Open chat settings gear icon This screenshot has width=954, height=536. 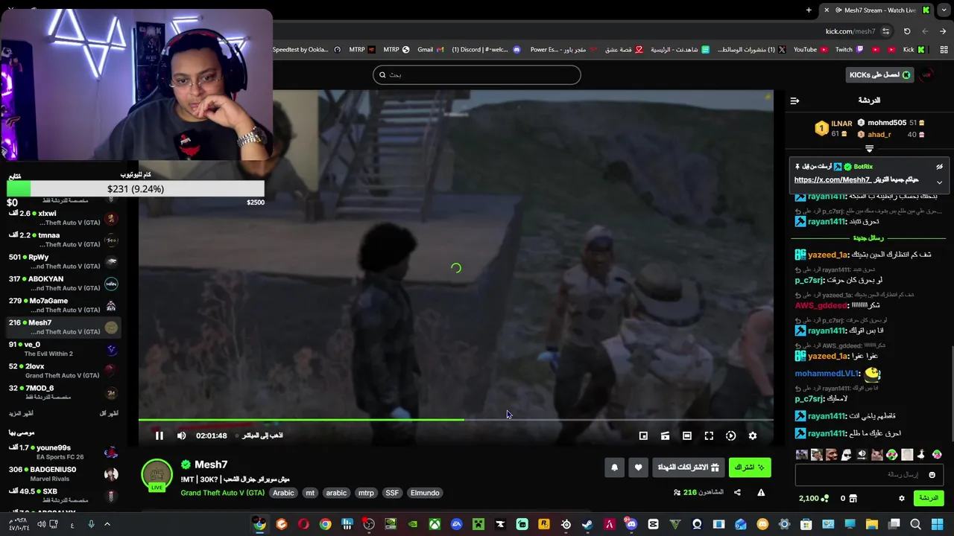901,498
